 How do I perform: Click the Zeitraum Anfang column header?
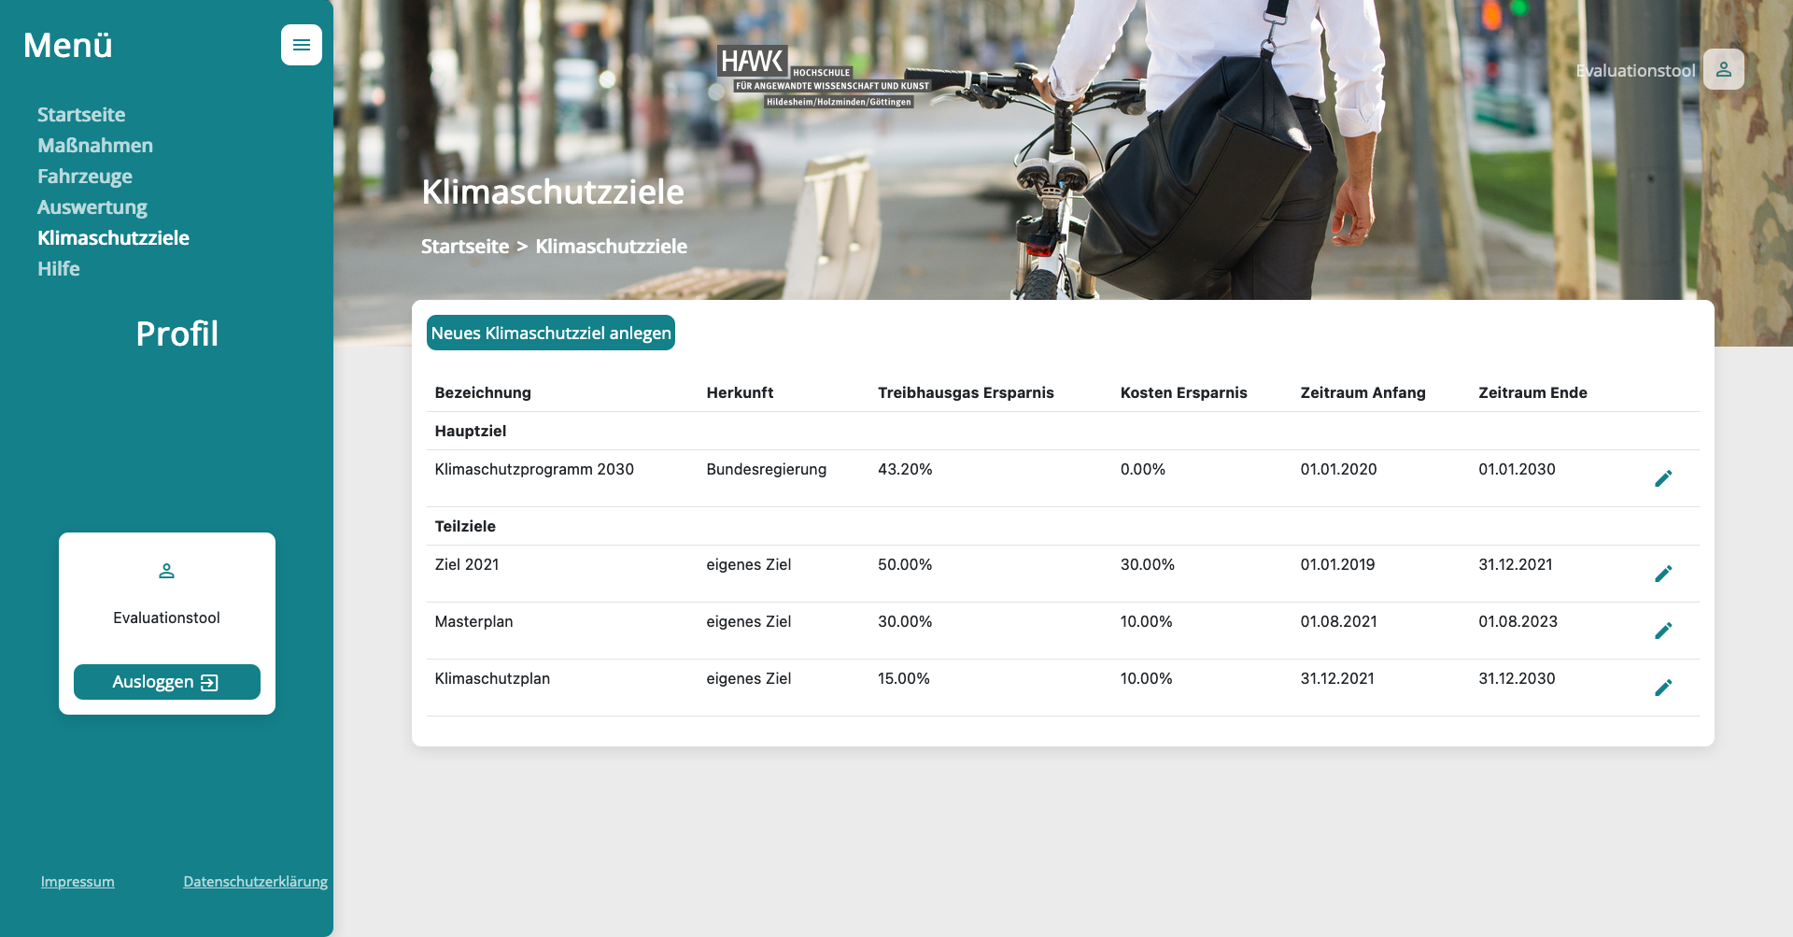click(x=1362, y=392)
